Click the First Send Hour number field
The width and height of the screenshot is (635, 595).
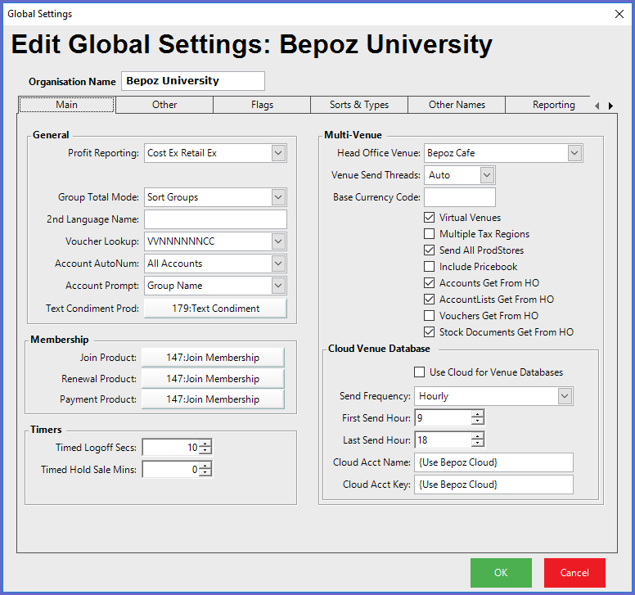click(444, 417)
